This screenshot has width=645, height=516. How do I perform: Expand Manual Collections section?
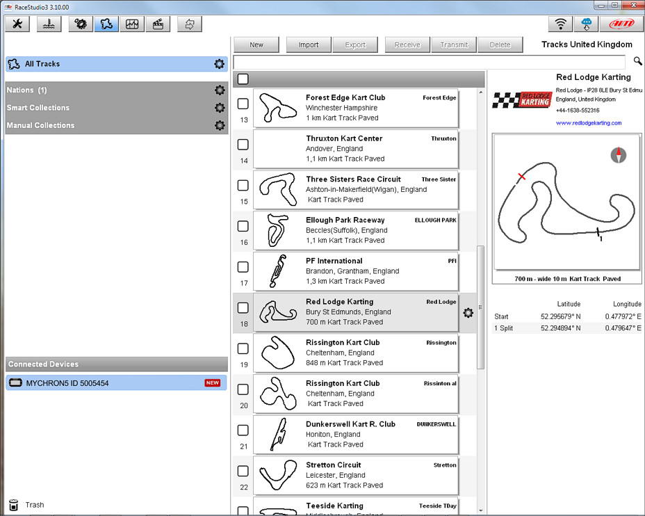click(x=116, y=125)
